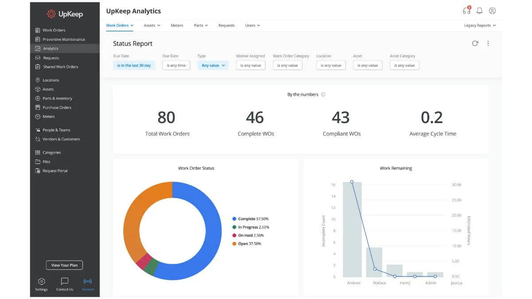Open the user profile avatar icon

click(492, 11)
